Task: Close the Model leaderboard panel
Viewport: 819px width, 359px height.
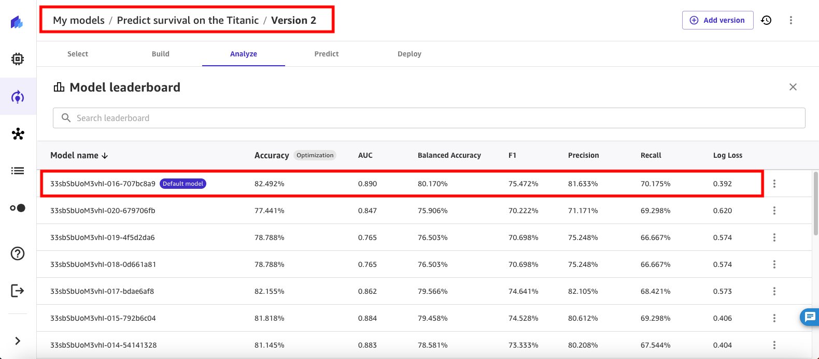Action: [793, 87]
